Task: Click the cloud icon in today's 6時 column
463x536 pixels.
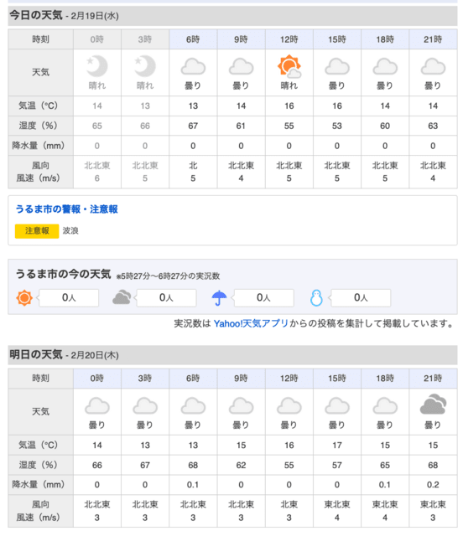Action: 193,67
